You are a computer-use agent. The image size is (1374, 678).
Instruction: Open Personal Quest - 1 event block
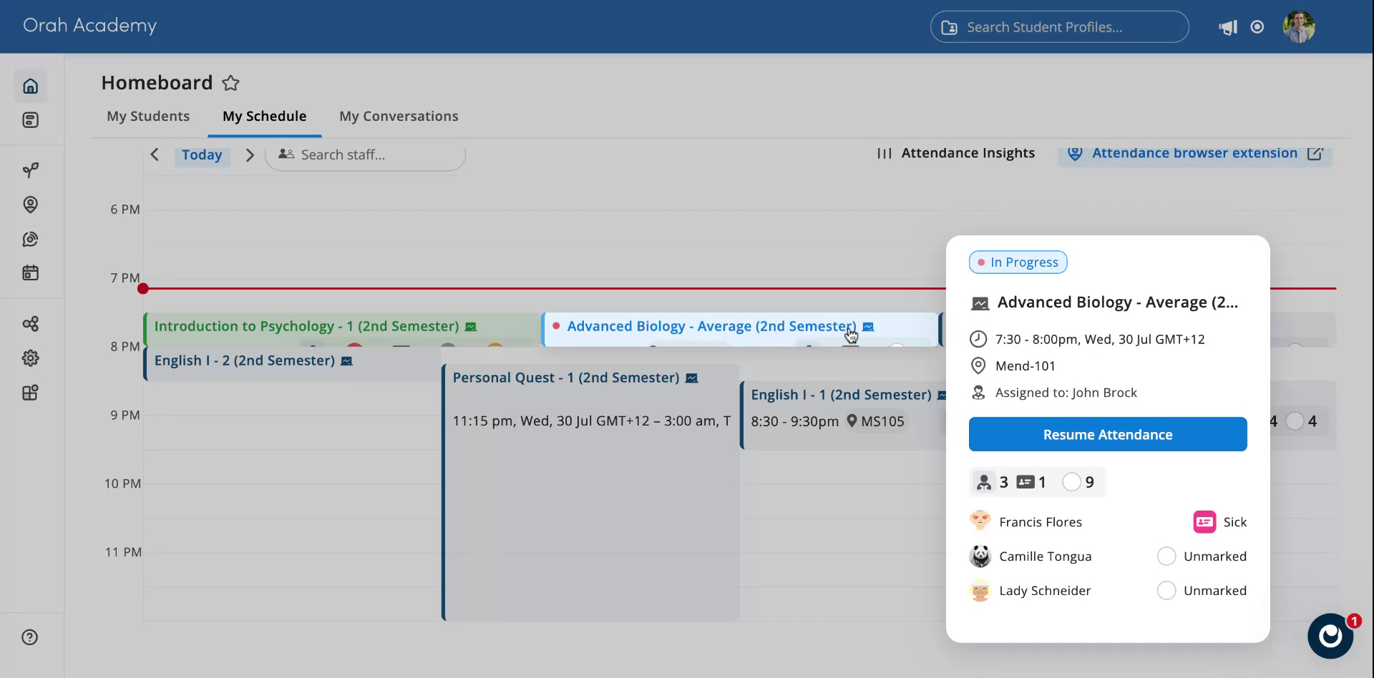pyautogui.click(x=591, y=492)
